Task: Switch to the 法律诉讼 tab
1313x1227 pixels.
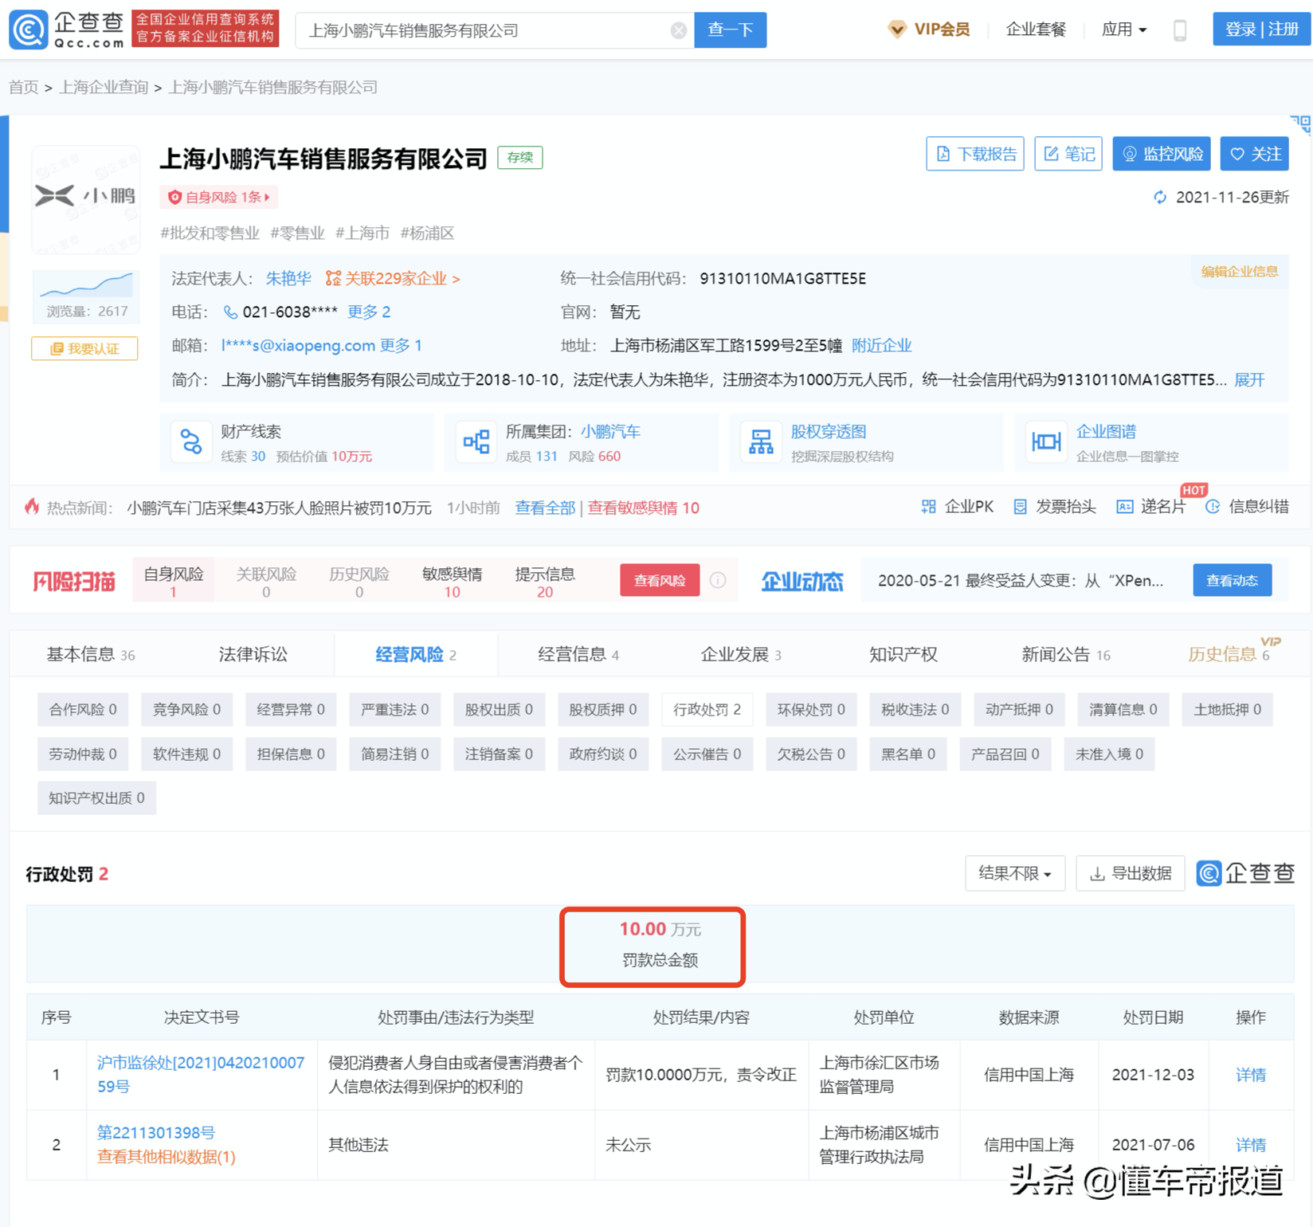Action: pyautogui.click(x=253, y=654)
